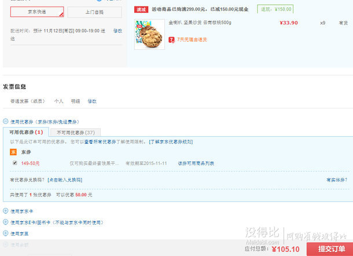Expand the 使用京东卡 section
This screenshot has width=353, height=256.
[x=6, y=211]
